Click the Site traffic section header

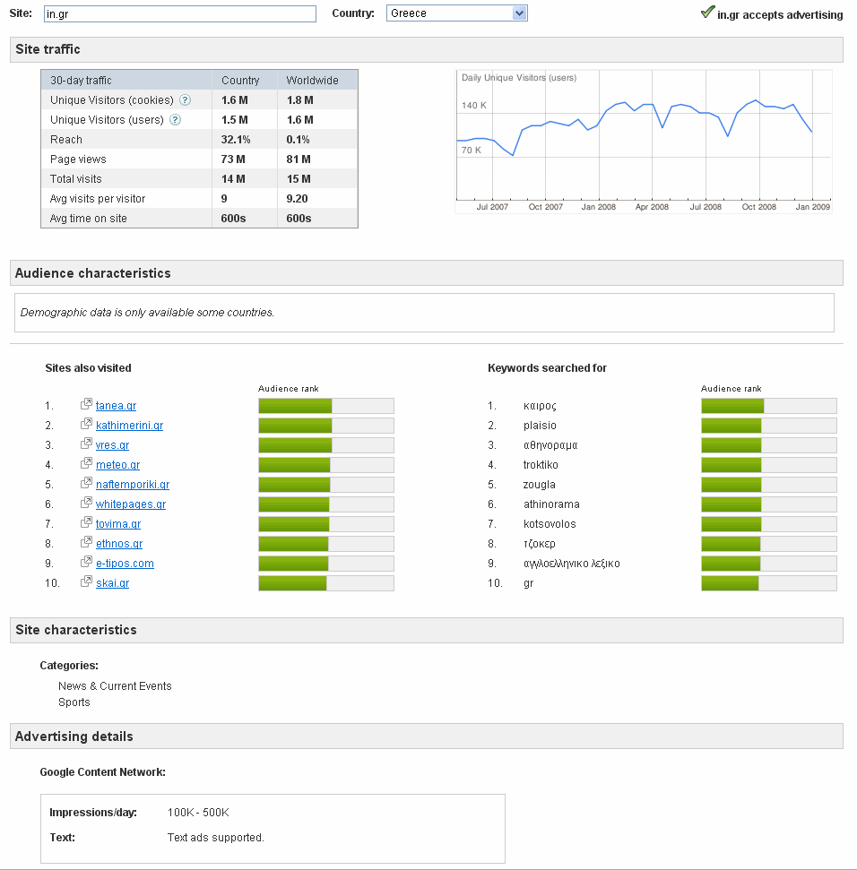[x=427, y=49]
